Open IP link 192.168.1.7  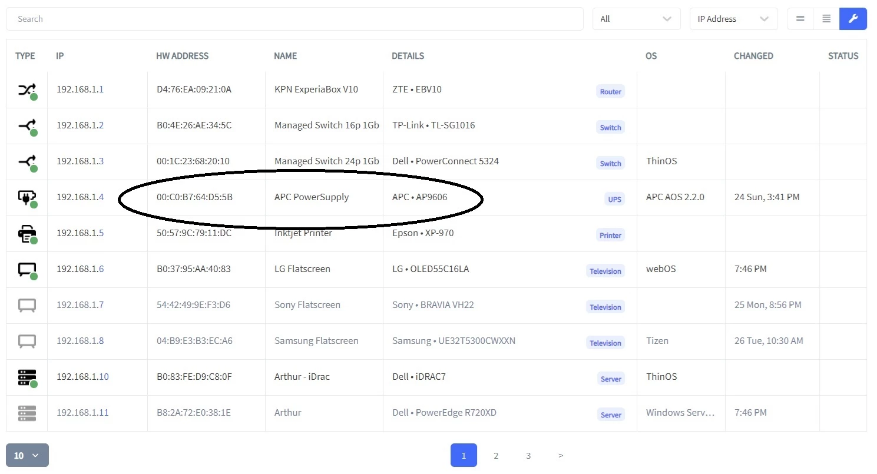[80, 305]
